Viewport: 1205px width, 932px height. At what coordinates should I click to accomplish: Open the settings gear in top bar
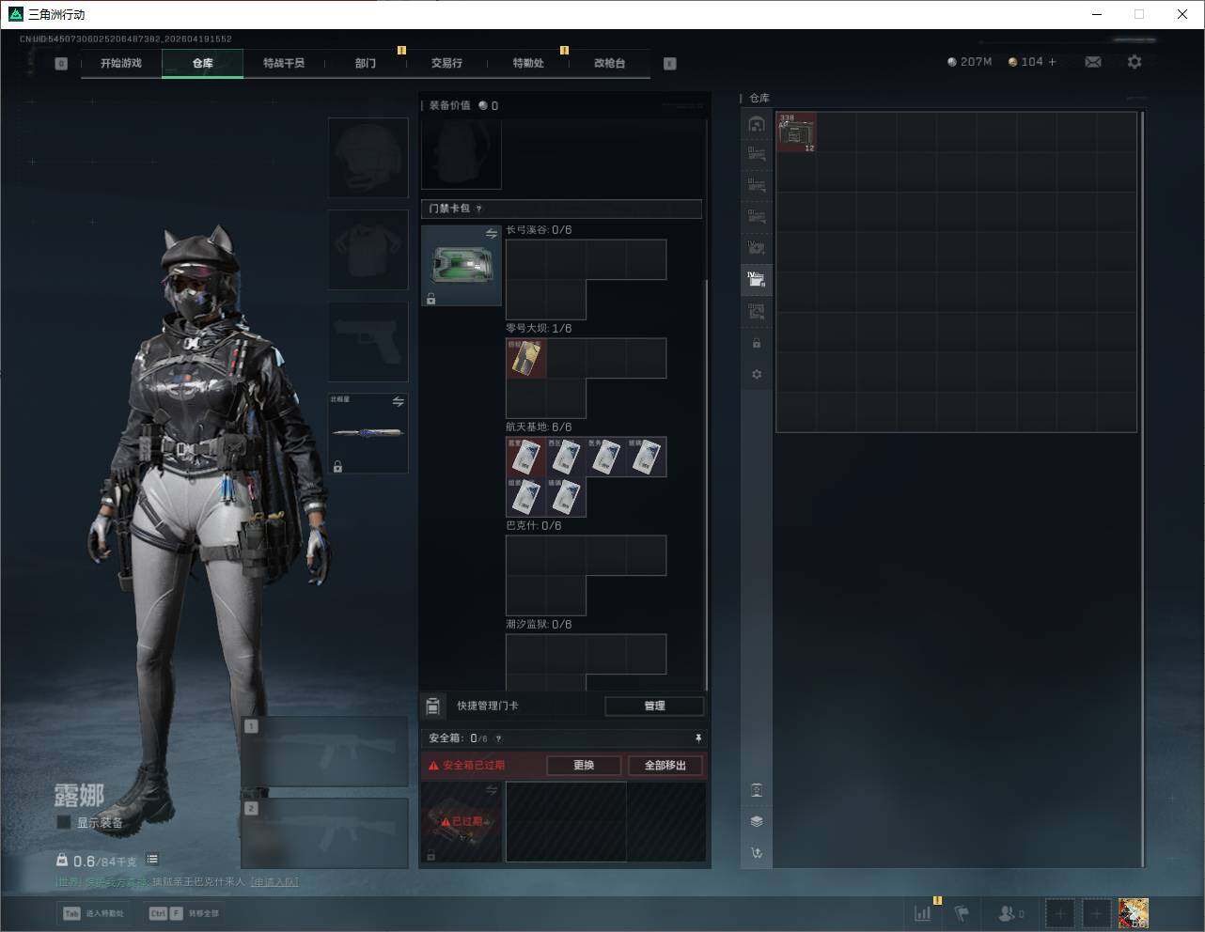point(1135,62)
